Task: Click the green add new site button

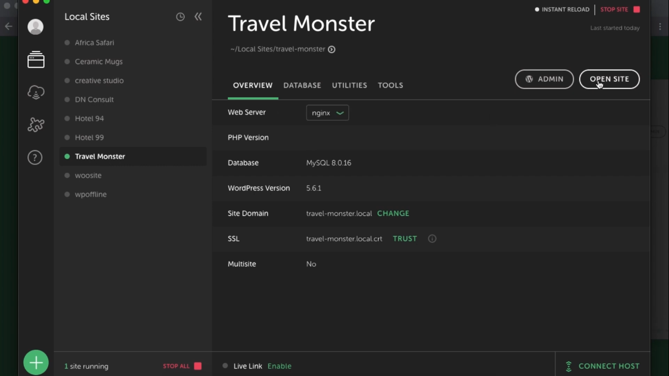Action: point(36,363)
